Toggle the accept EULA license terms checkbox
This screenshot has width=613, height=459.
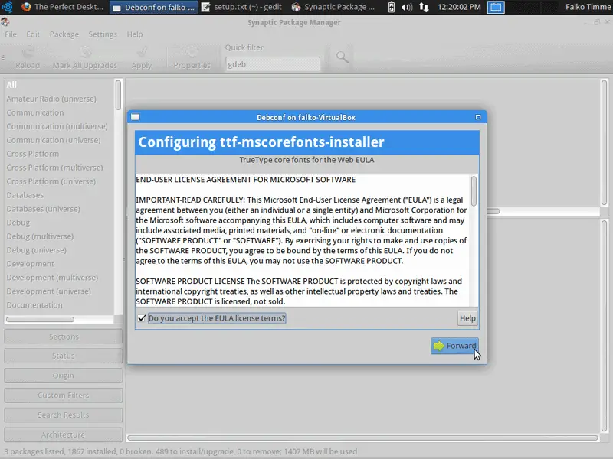pos(142,318)
